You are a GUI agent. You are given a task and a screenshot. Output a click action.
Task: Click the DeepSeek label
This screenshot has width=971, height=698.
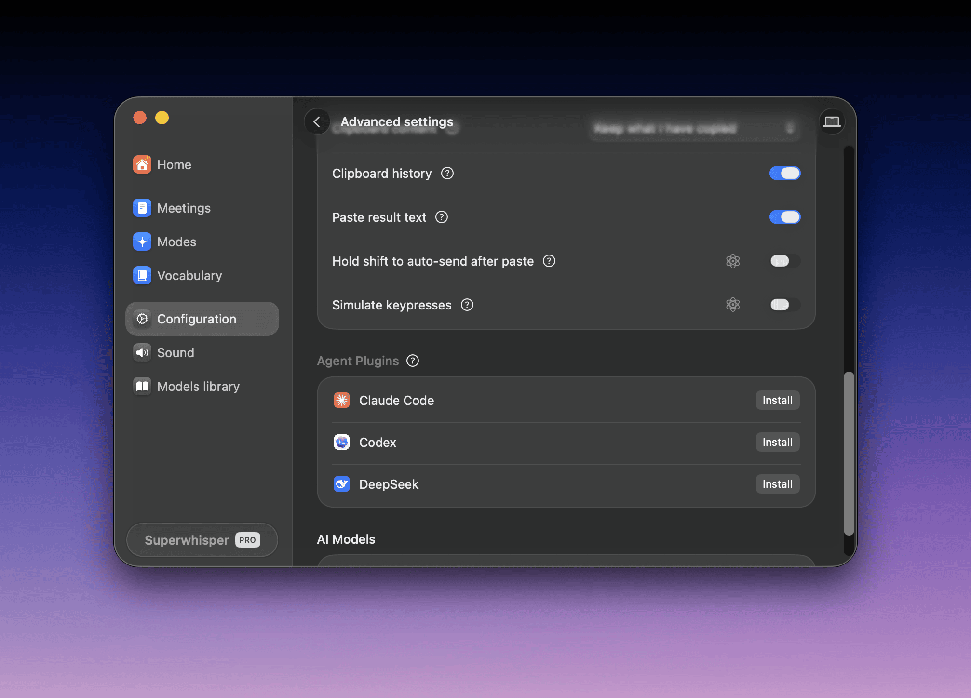pos(389,484)
